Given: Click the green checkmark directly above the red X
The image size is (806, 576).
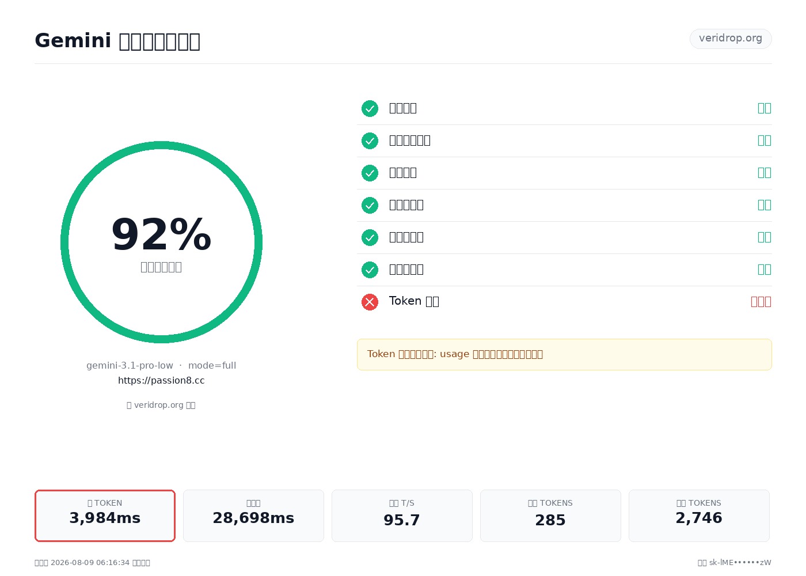Looking at the screenshot, I should click(370, 270).
